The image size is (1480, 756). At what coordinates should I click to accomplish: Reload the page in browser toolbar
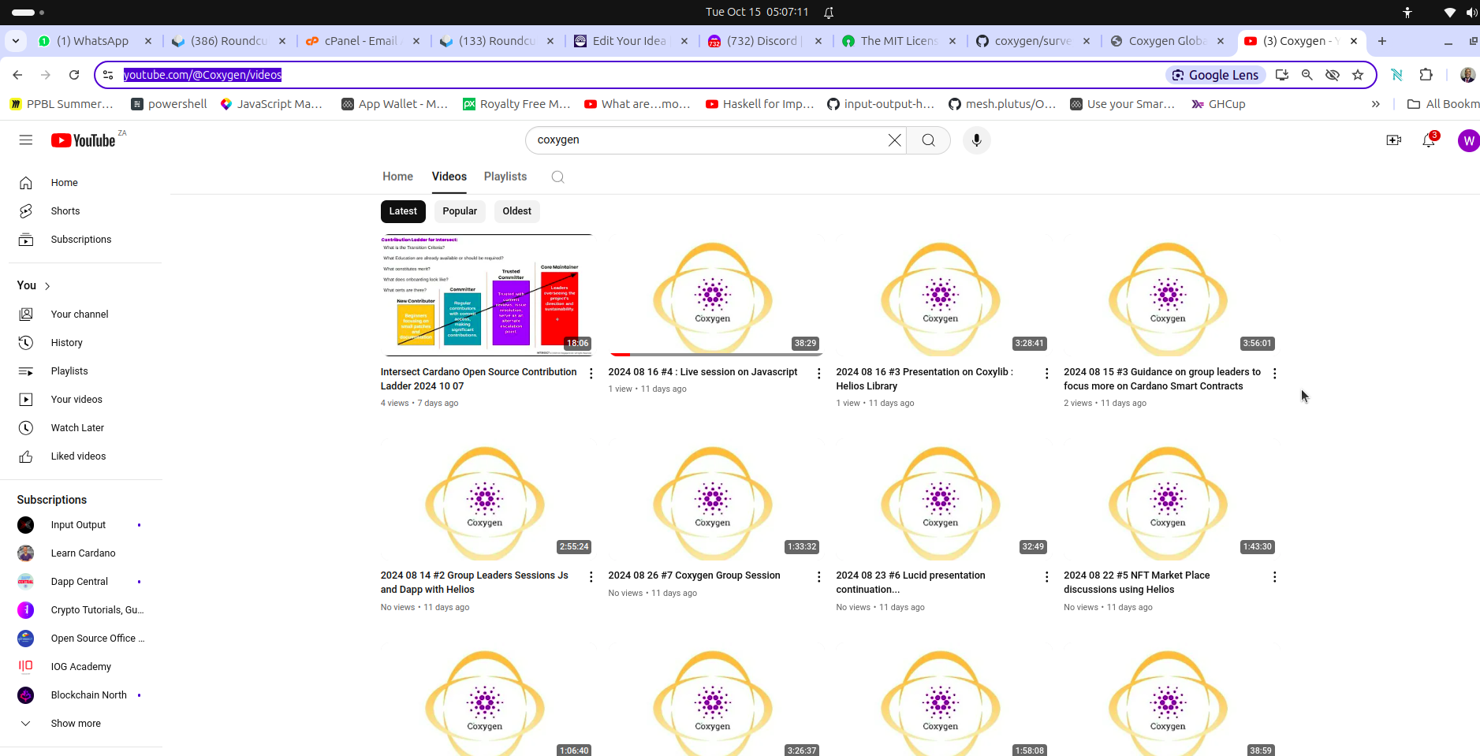click(x=74, y=75)
